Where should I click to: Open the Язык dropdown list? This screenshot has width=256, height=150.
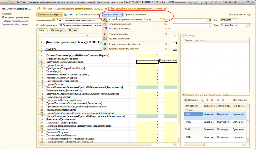[246, 25]
